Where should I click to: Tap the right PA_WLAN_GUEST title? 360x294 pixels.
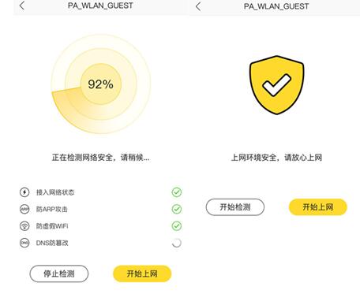(x=276, y=6)
